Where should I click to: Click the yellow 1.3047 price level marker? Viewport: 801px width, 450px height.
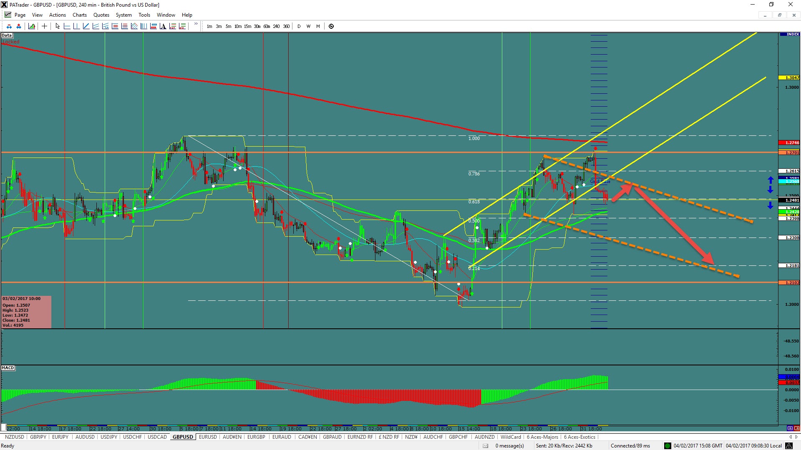tap(789, 77)
